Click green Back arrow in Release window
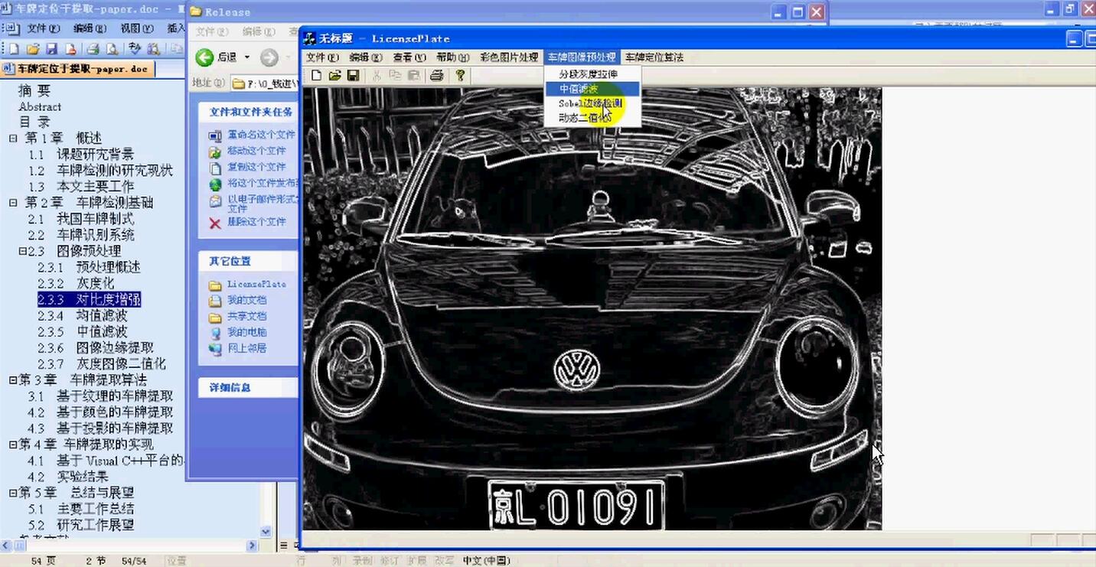Image resolution: width=1096 pixels, height=567 pixels. pos(204,57)
